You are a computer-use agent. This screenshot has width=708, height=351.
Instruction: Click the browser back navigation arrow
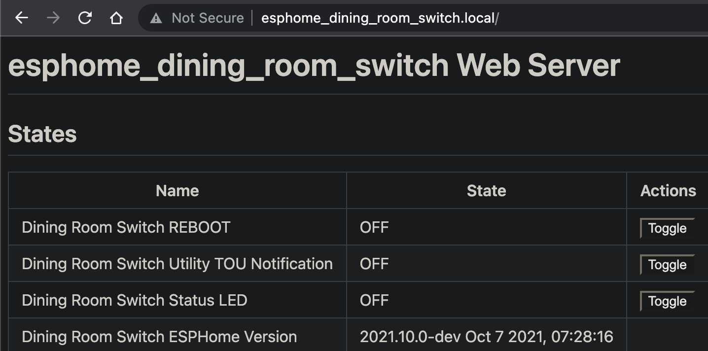[x=21, y=18]
